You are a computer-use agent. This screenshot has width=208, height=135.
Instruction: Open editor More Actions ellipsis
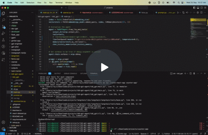point(205,13)
